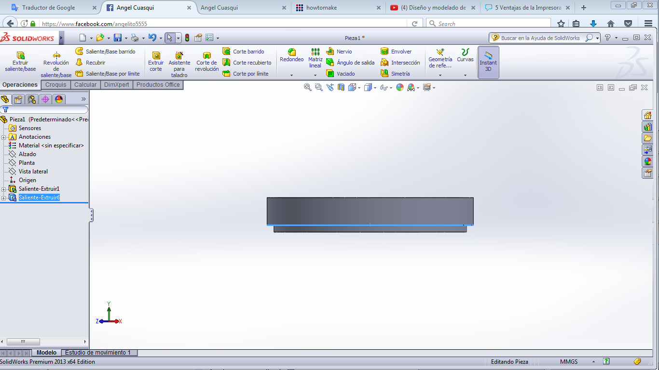This screenshot has width=659, height=370.
Task: Select the Vaciado feature
Action: (x=341, y=74)
